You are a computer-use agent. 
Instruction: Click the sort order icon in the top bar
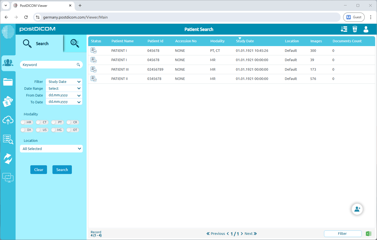344,29
